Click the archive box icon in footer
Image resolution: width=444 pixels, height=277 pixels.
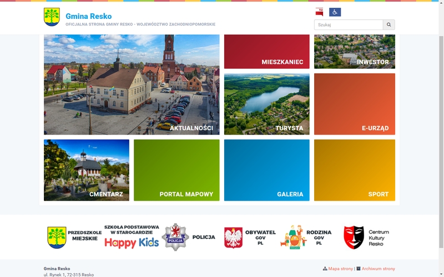click(359, 269)
